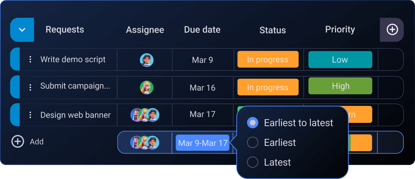415x179 pixels.
Task: Click the teal Low priority label
Action: coord(340,60)
